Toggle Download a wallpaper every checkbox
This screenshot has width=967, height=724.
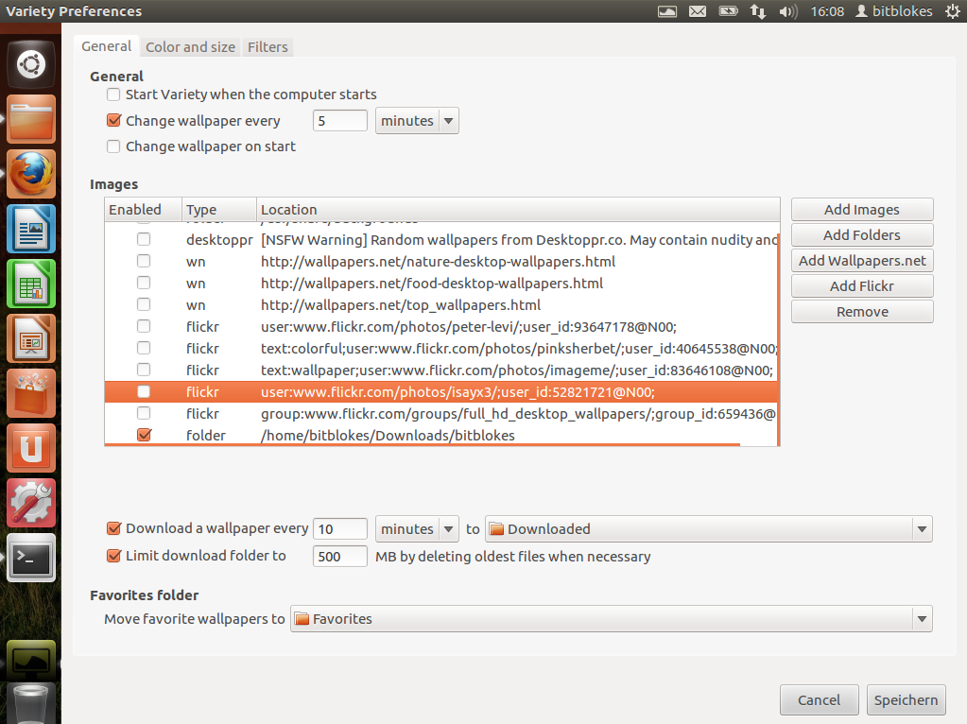click(113, 528)
